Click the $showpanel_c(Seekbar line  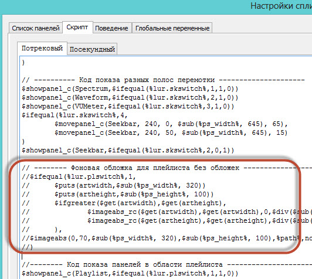coord(128,150)
